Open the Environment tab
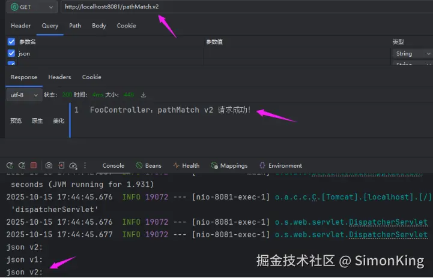 pyautogui.click(x=281, y=165)
